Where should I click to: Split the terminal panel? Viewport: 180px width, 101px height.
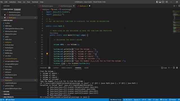click(174, 68)
